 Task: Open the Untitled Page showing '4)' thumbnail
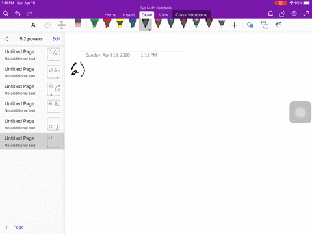[x=32, y=107]
